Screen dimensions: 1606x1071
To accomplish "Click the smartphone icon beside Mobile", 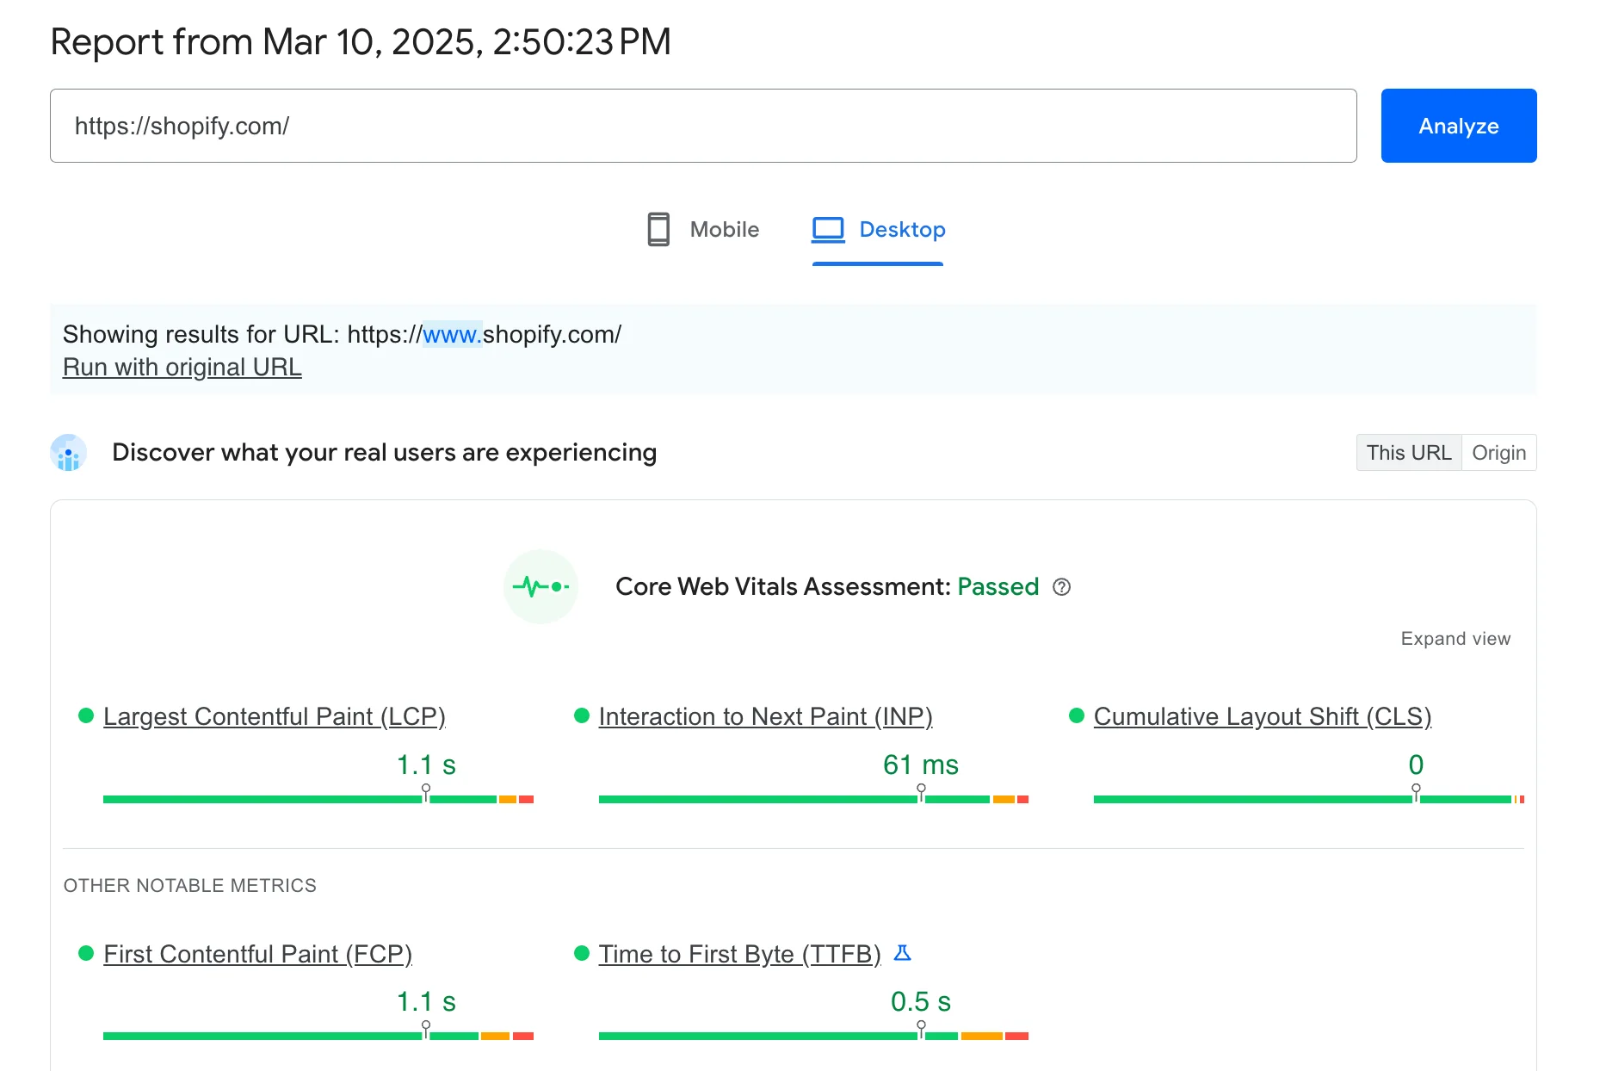I will pyautogui.click(x=658, y=230).
